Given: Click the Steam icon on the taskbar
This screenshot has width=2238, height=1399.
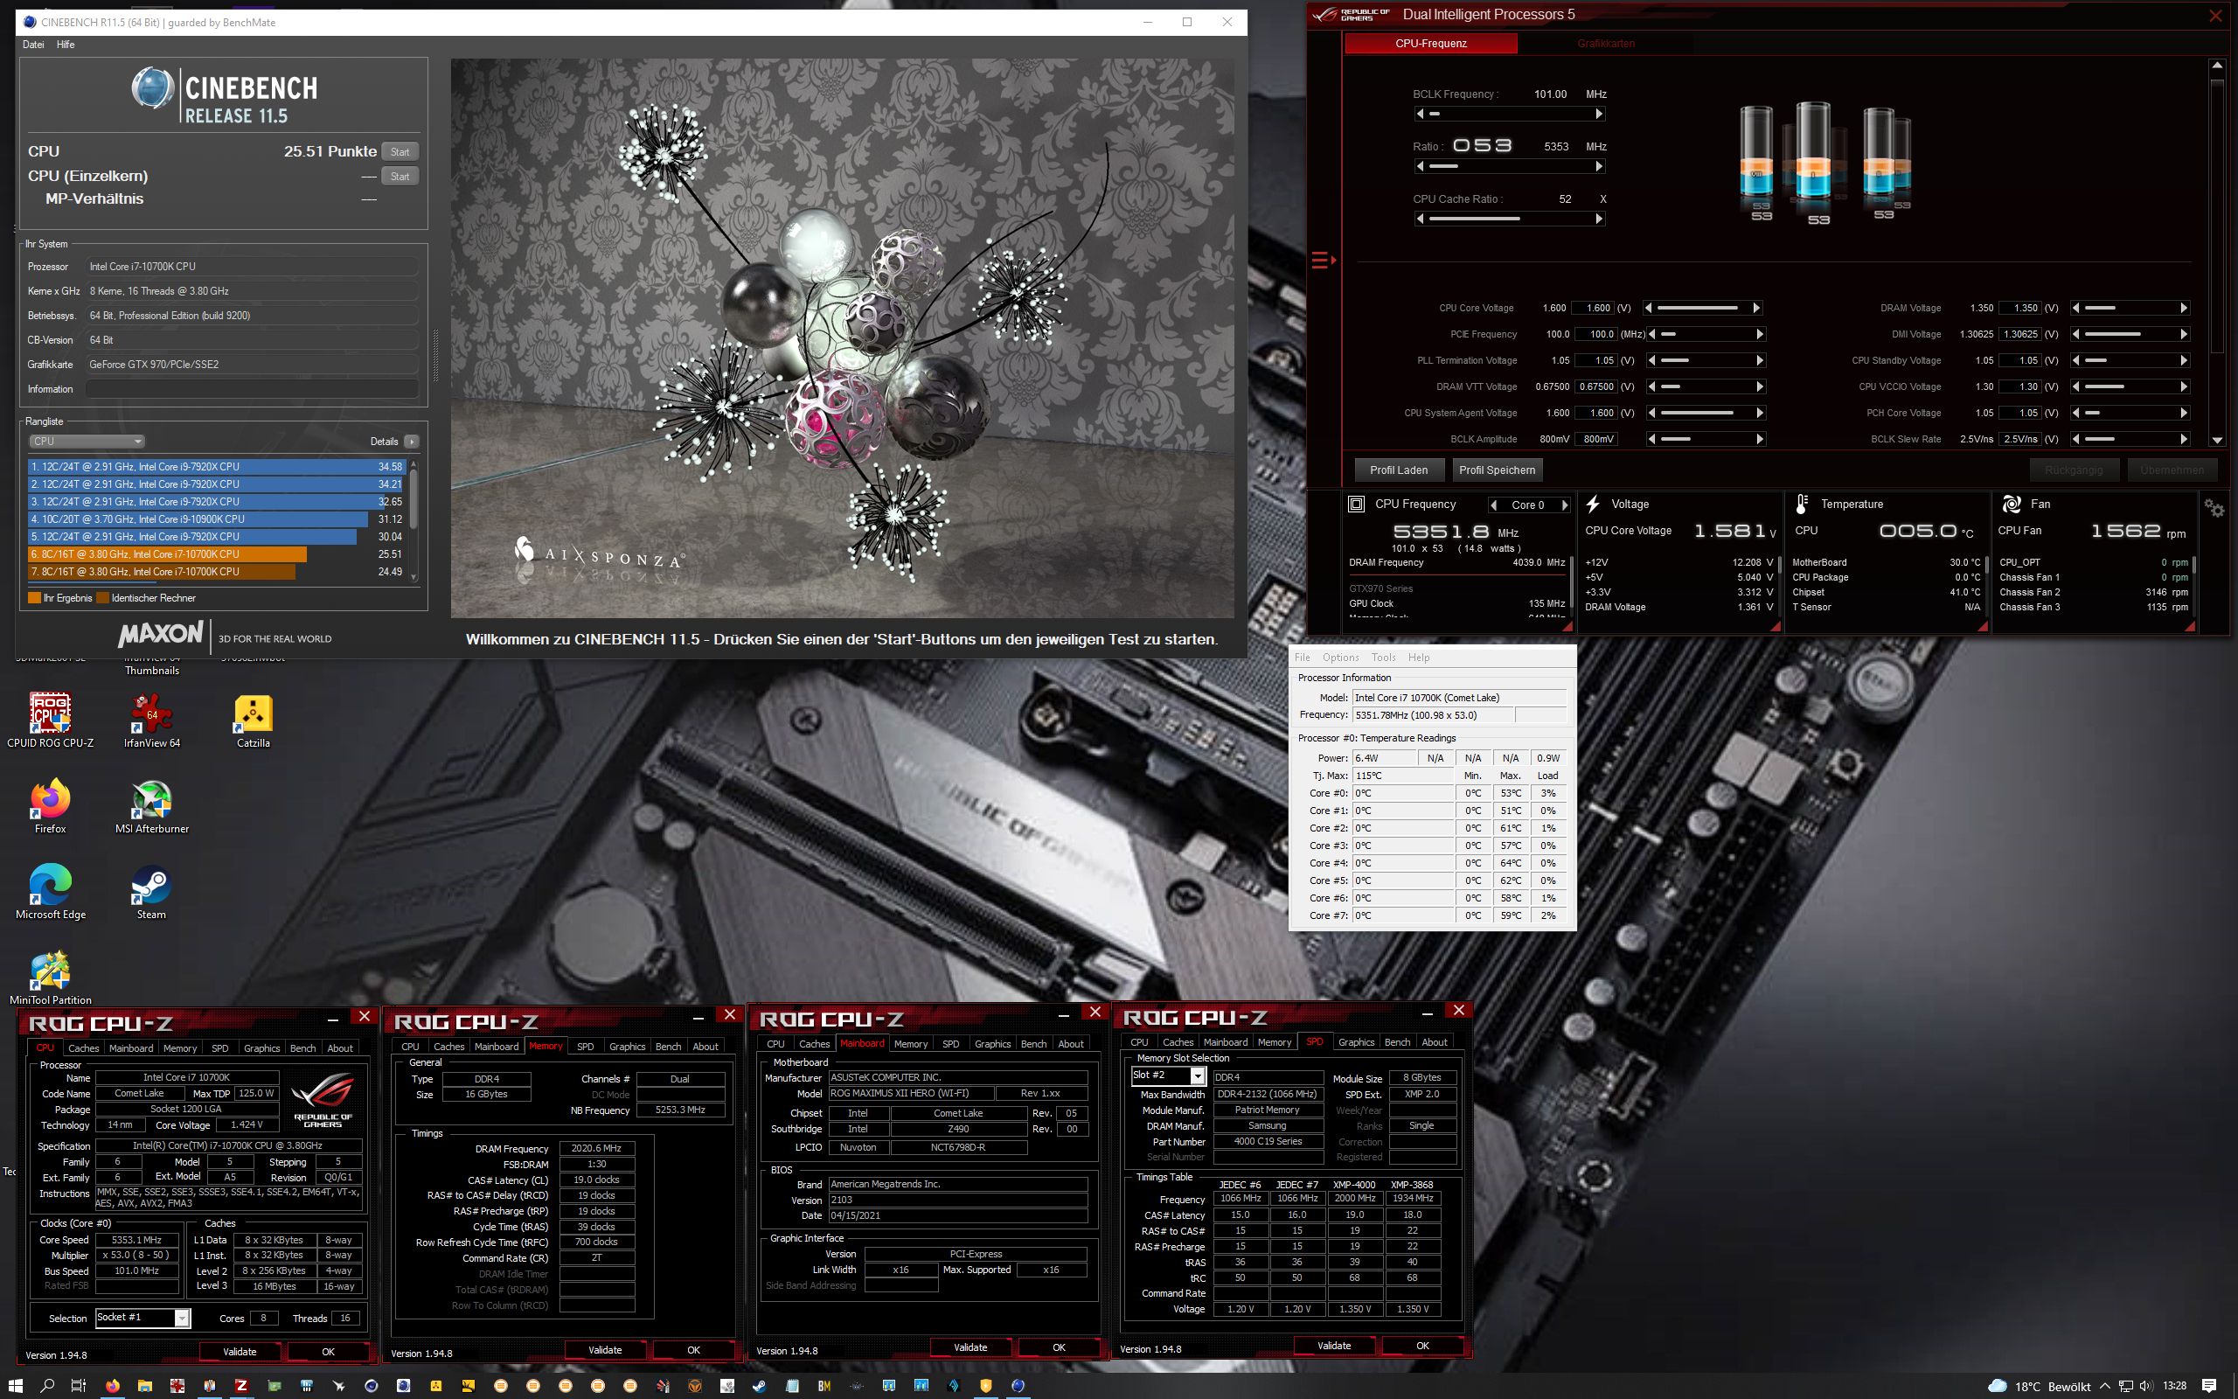Looking at the screenshot, I should [758, 1386].
